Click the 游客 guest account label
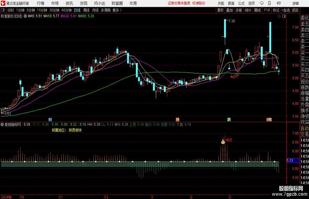 (295, 3)
